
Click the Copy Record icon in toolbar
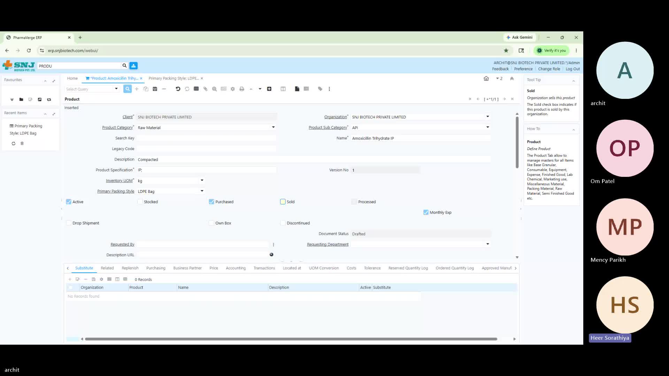click(146, 89)
